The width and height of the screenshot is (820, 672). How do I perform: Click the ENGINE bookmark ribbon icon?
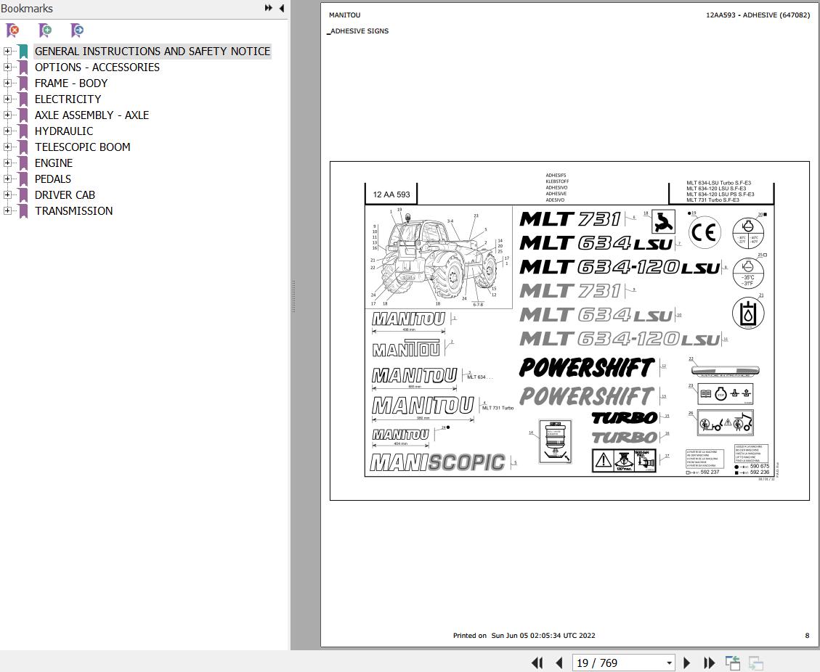23,163
